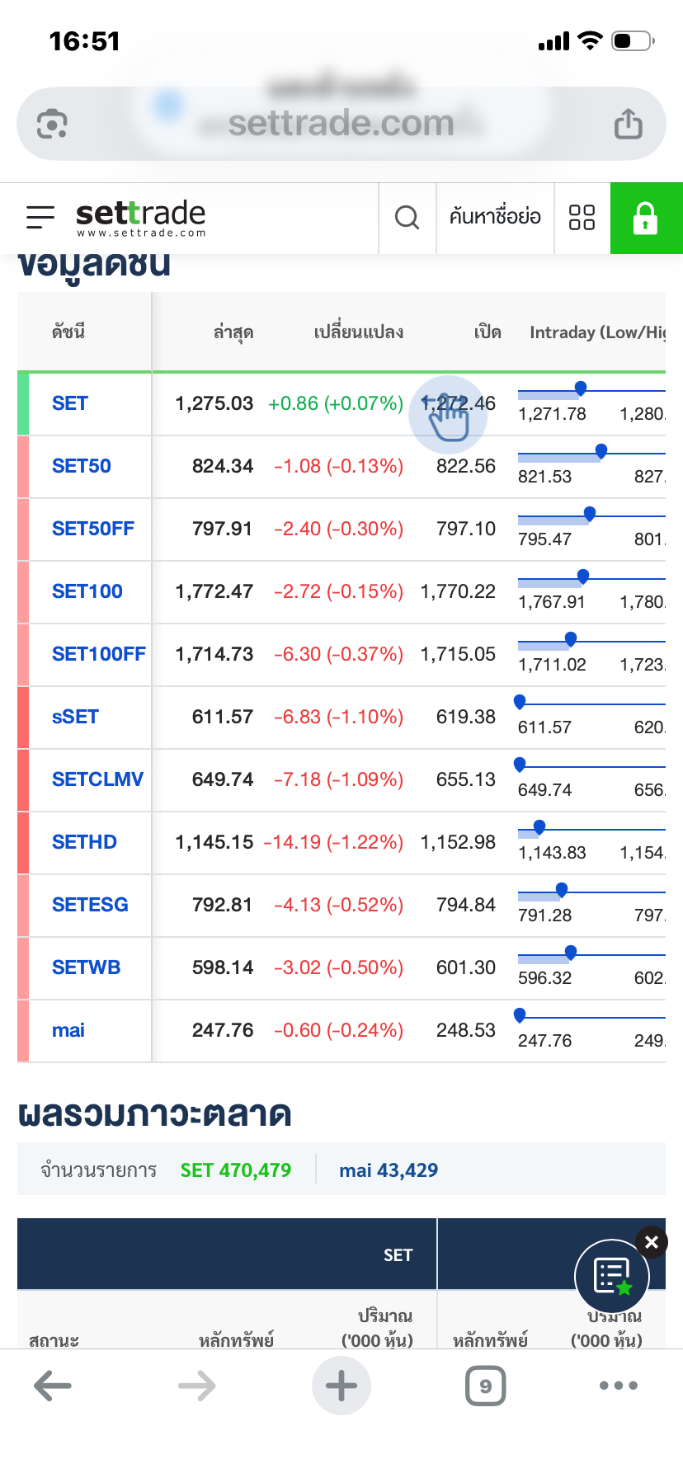Tap the green lock login button
The width and height of the screenshot is (683, 1478).
(646, 218)
